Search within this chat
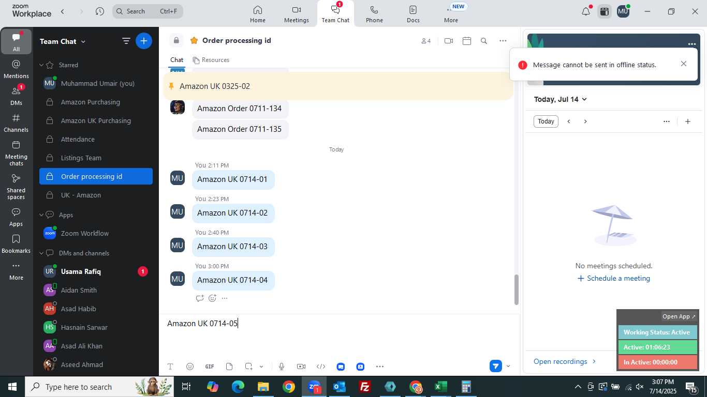The width and height of the screenshot is (707, 397). [x=484, y=41]
